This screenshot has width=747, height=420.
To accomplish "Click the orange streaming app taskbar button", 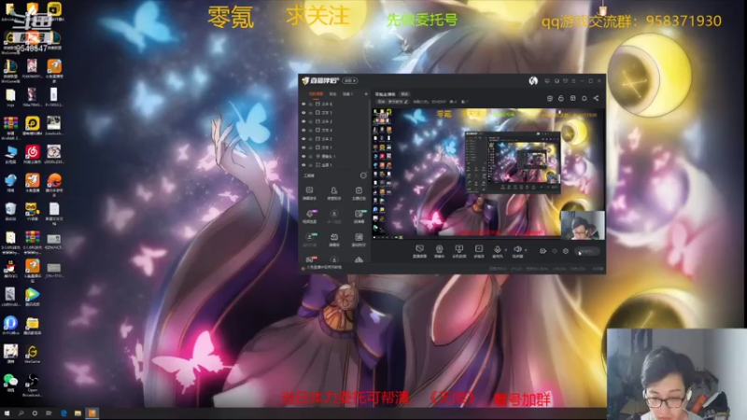I will [92, 413].
